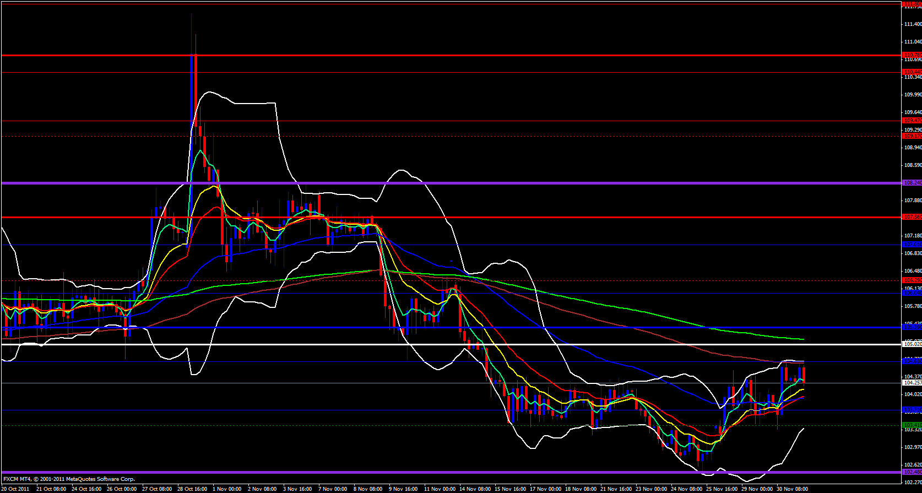
Task: Click the 29 Nov 00:00 time label
Action: click(757, 489)
